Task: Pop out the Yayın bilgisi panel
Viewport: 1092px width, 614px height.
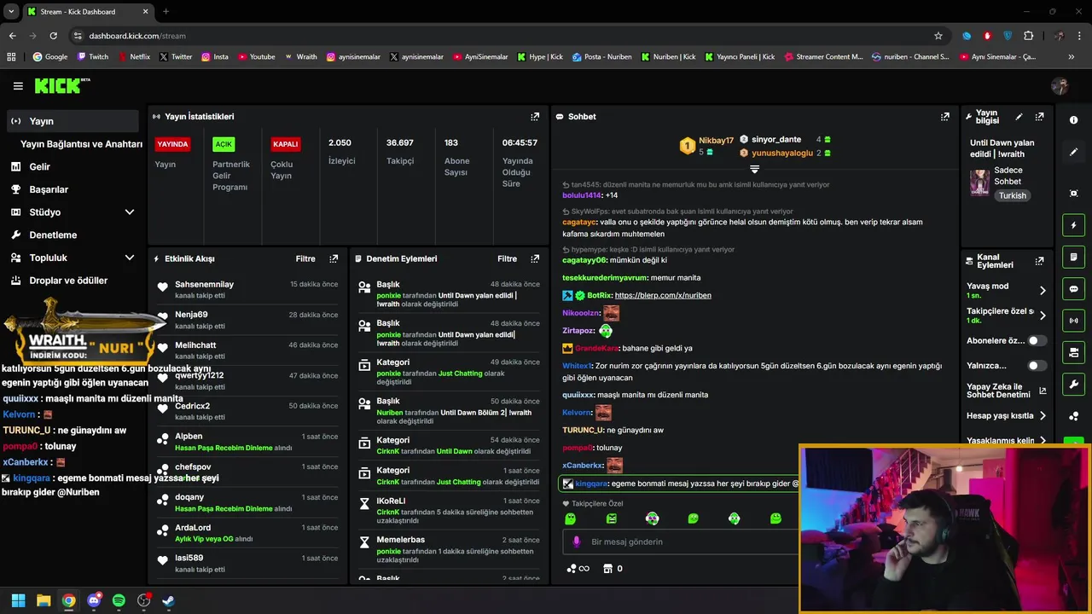Action: coord(1039,117)
